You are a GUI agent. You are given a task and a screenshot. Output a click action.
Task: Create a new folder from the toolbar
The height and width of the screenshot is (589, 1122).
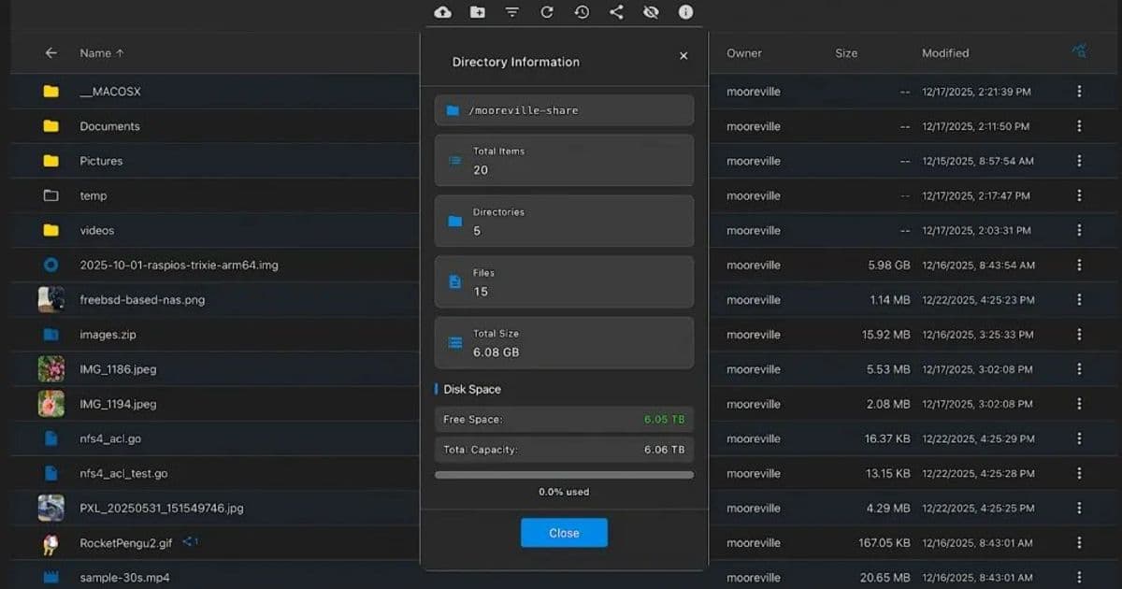click(x=477, y=12)
